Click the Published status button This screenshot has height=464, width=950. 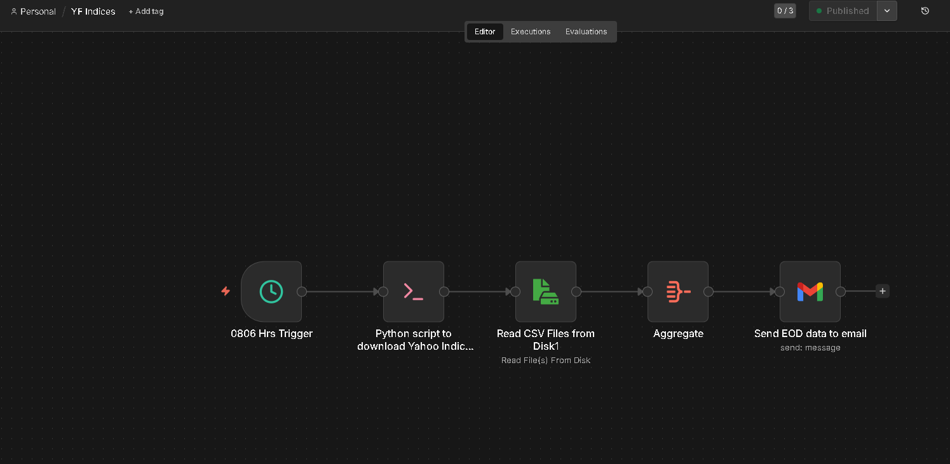(x=843, y=11)
